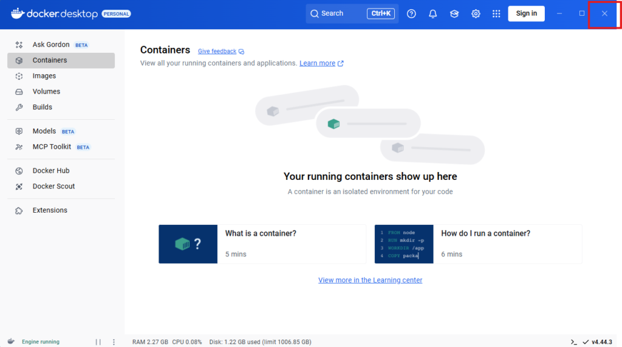Click the search magnifier icon
The width and height of the screenshot is (622, 347).
pos(315,13)
